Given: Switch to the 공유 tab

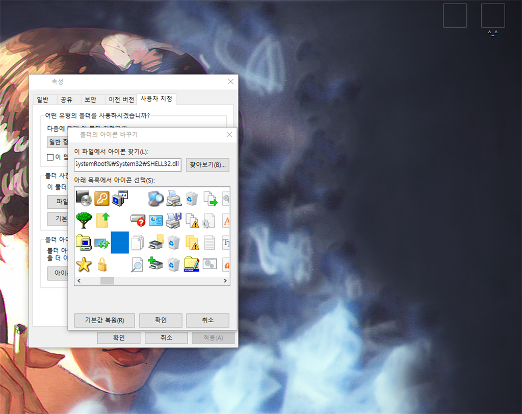Looking at the screenshot, I should click(x=67, y=100).
